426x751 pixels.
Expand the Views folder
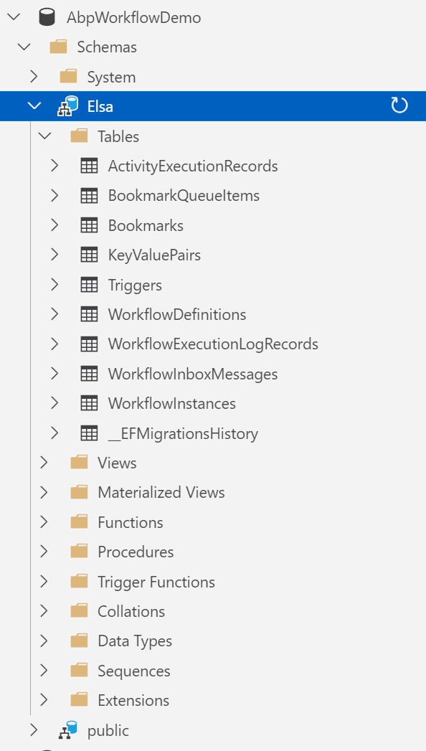point(44,462)
